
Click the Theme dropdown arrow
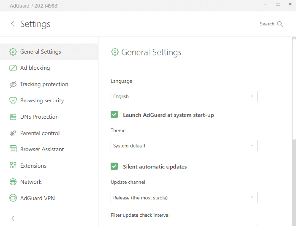click(252, 146)
